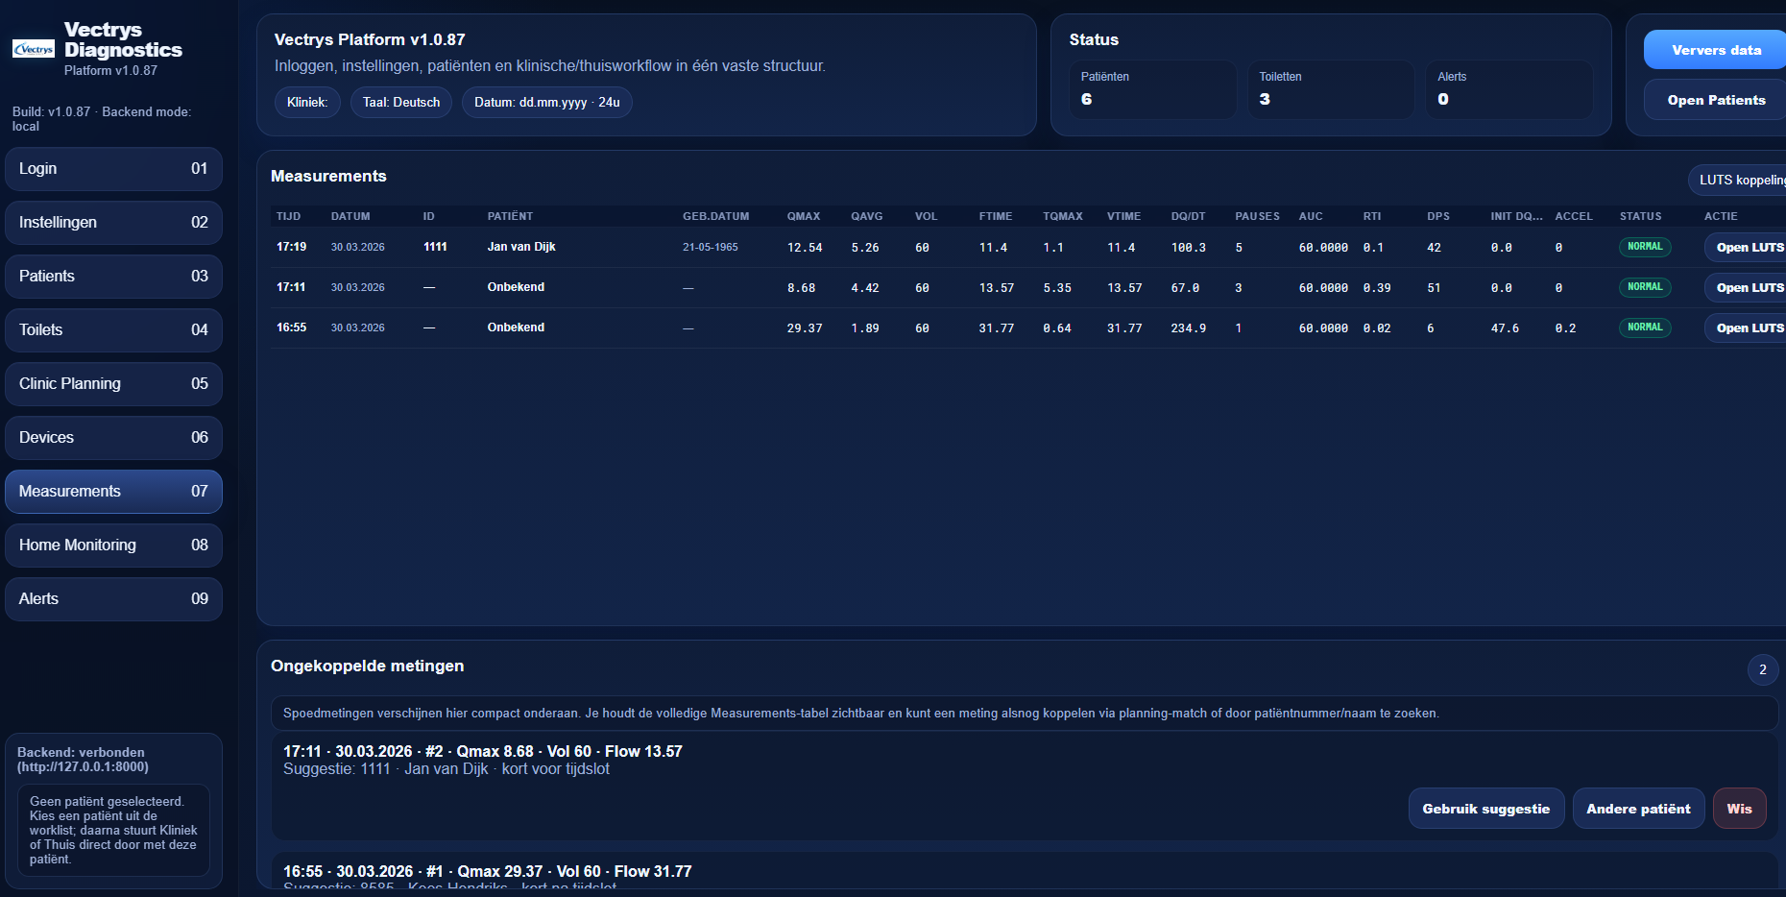Click DQ/DT value 234.9
This screenshot has height=897, width=1786.
1189,328
